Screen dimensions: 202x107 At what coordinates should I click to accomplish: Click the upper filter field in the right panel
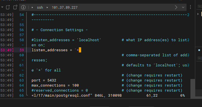[199, 6]
